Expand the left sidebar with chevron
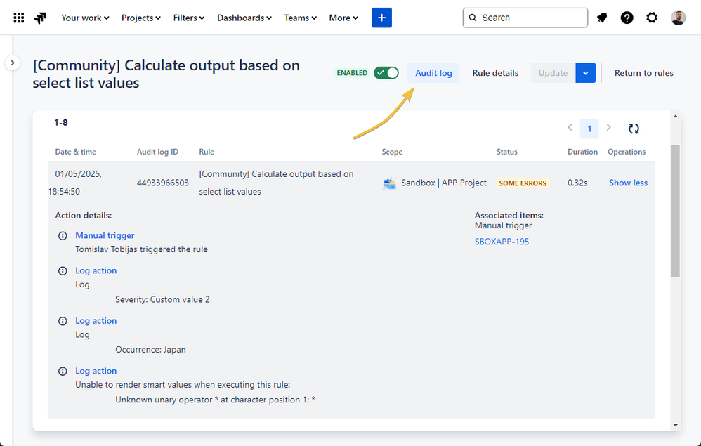 pyautogui.click(x=13, y=63)
